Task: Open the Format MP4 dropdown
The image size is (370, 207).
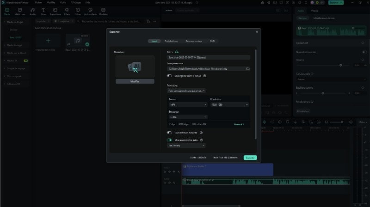Action: [x=188, y=105]
